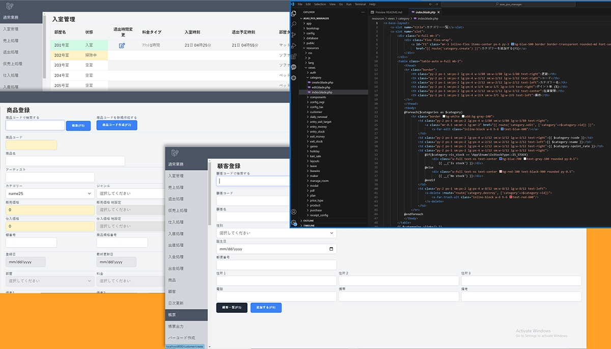Click the 販売価格 field showing 0
Viewport: 611px width, 349px height.
[50, 209]
